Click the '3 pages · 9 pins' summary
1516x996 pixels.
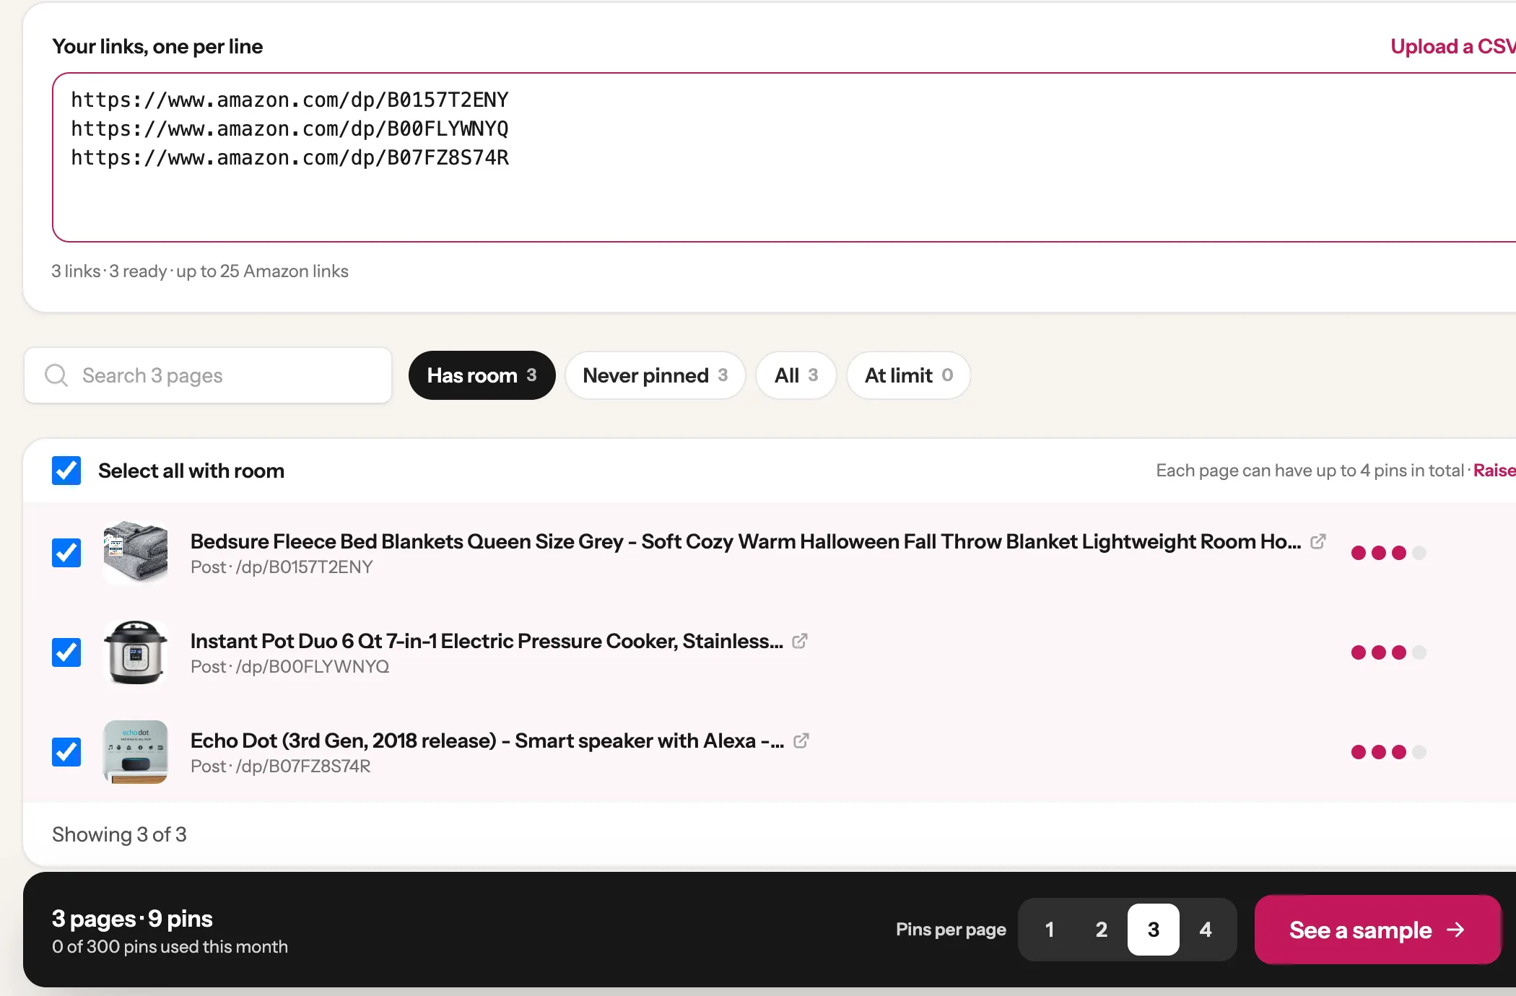[x=132, y=919]
